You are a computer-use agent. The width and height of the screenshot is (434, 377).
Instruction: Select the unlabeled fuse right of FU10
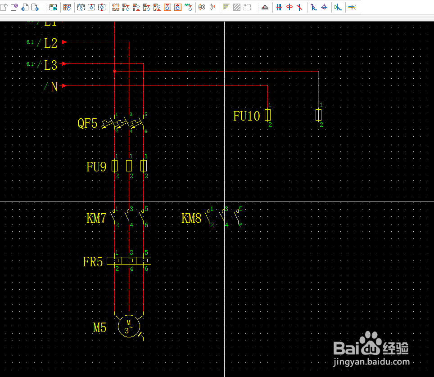pos(319,115)
